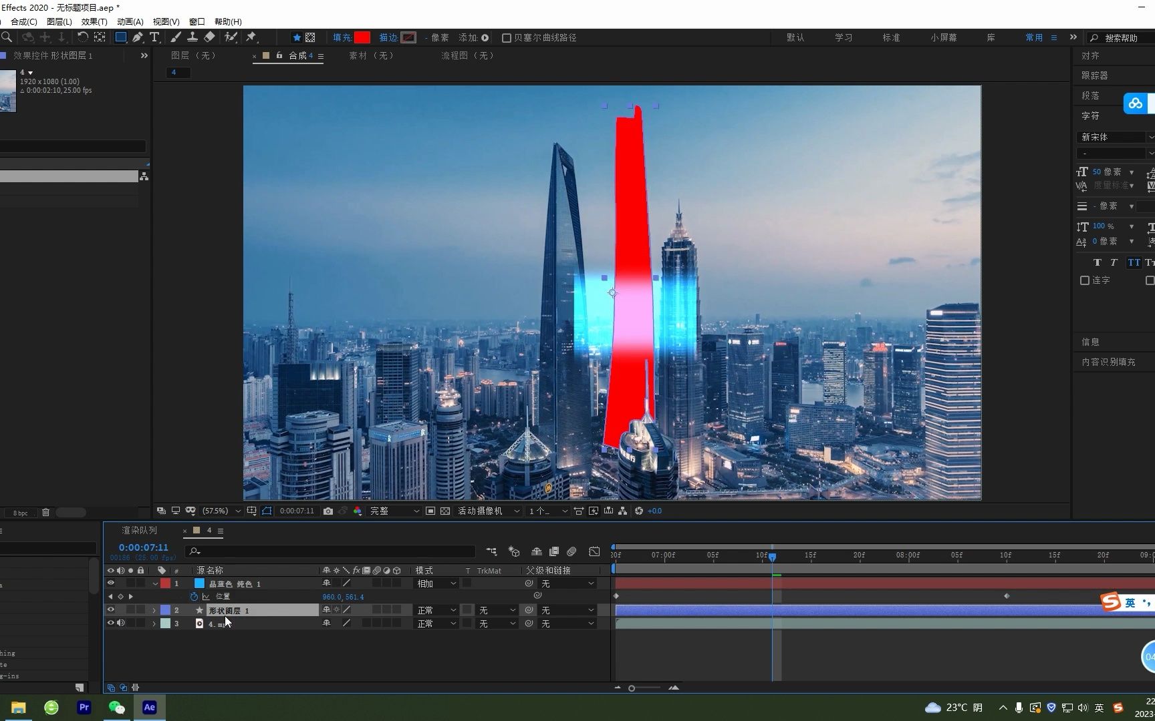Hide layer 1 with its eye icon
Screen dimensions: 1155x721
(111, 583)
